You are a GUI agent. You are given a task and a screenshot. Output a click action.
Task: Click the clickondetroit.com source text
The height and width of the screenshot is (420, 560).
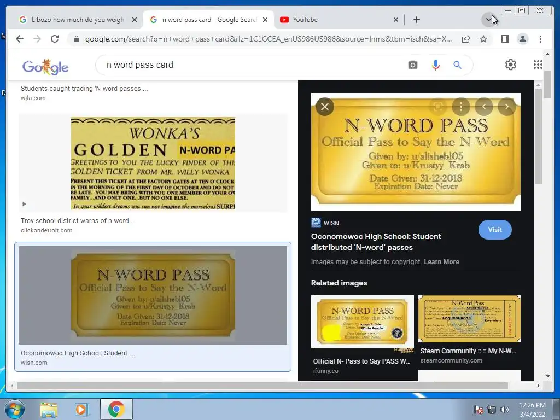coord(46,230)
